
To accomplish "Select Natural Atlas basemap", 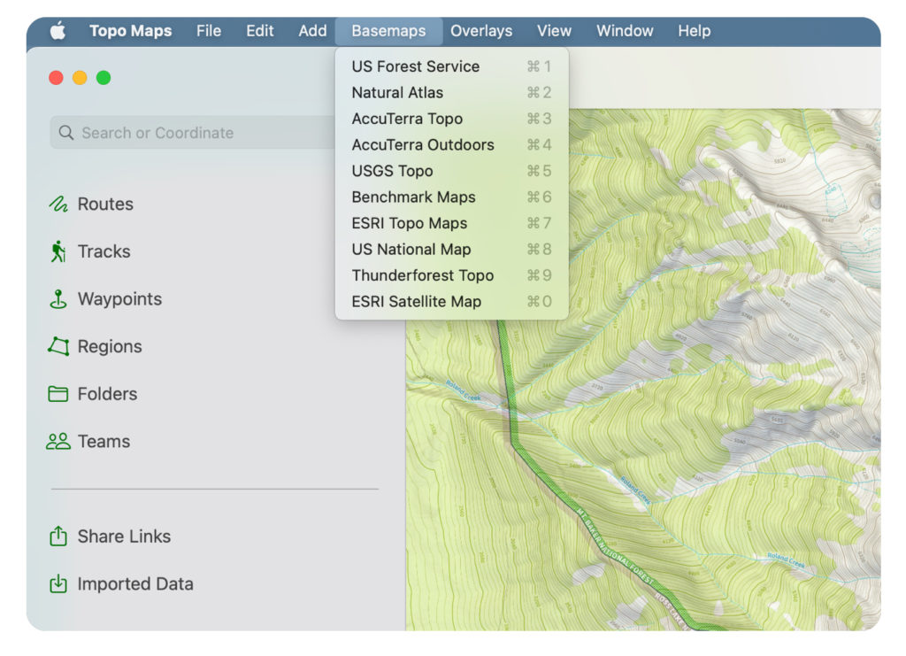I will 452,92.
